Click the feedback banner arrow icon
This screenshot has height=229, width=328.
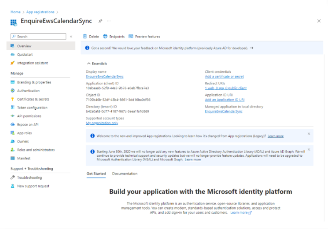pos(252,48)
